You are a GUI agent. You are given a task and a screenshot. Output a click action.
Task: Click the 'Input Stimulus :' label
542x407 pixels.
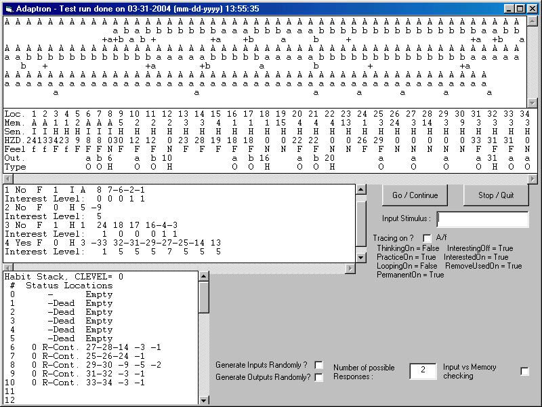(406, 218)
